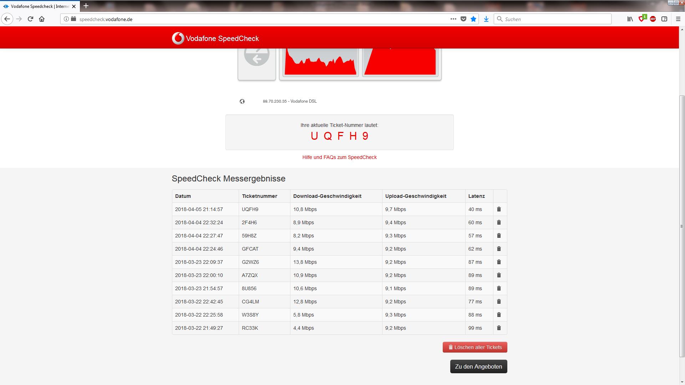Open the Firefox hamburger menu
This screenshot has width=685, height=385.
pos(678,19)
